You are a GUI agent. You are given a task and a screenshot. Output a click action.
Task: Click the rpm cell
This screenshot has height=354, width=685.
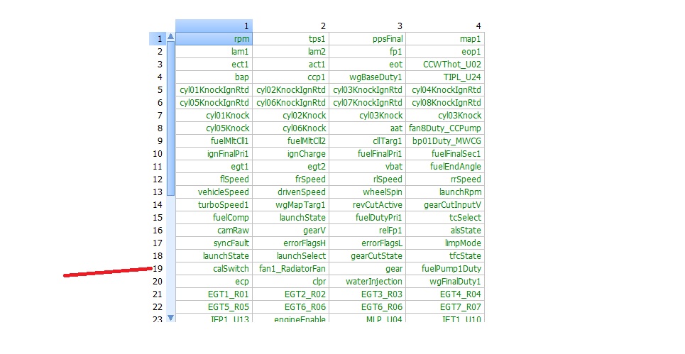point(214,38)
